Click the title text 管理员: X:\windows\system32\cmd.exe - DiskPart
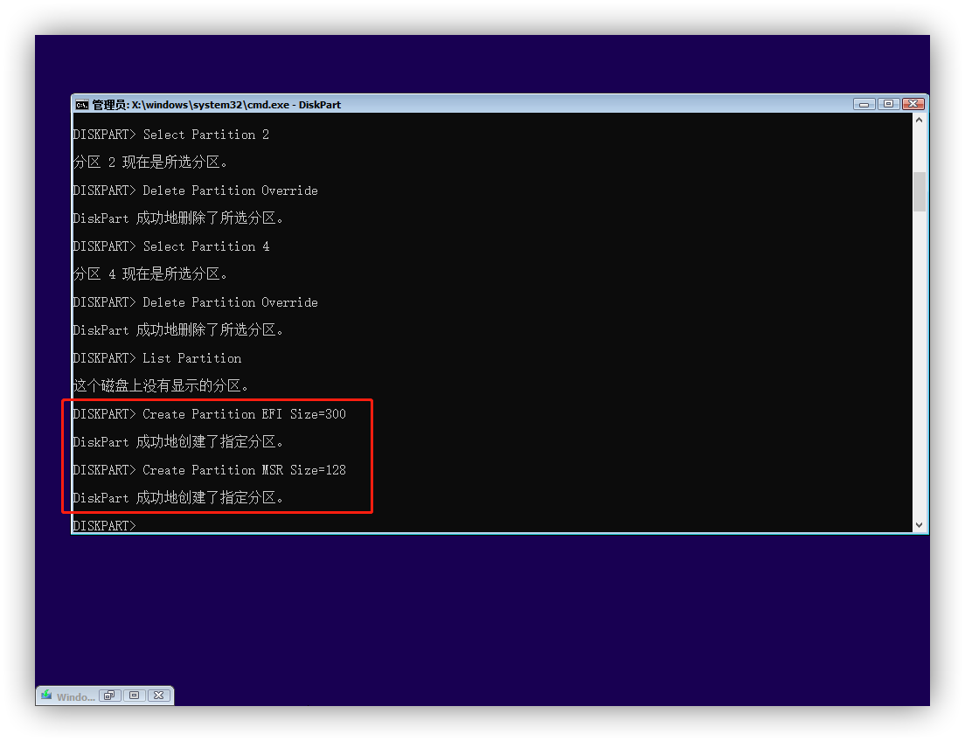The image size is (965, 741). pos(217,105)
